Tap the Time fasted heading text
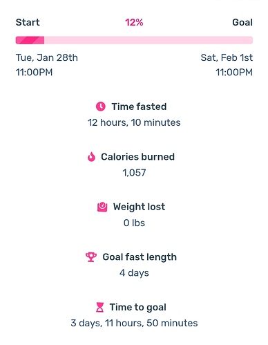This screenshot has width=268, height=345. click(139, 106)
